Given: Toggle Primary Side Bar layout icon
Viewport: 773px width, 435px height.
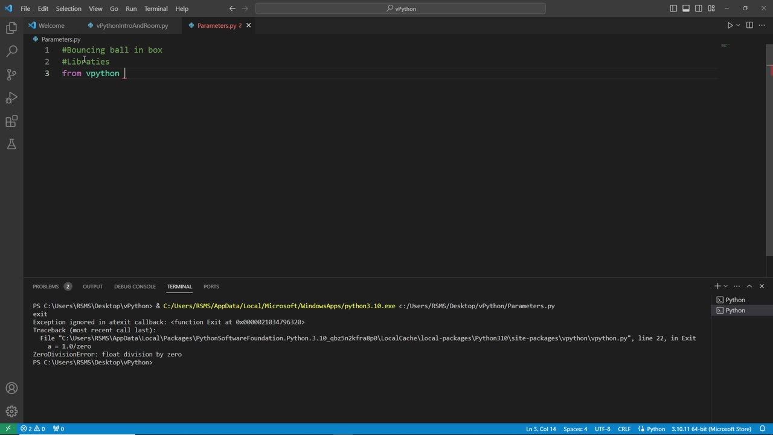Looking at the screenshot, I should pyautogui.click(x=673, y=8).
